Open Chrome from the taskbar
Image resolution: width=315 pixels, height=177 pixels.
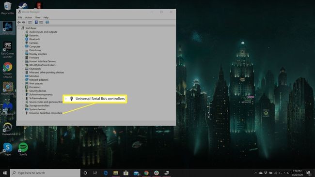(146, 173)
